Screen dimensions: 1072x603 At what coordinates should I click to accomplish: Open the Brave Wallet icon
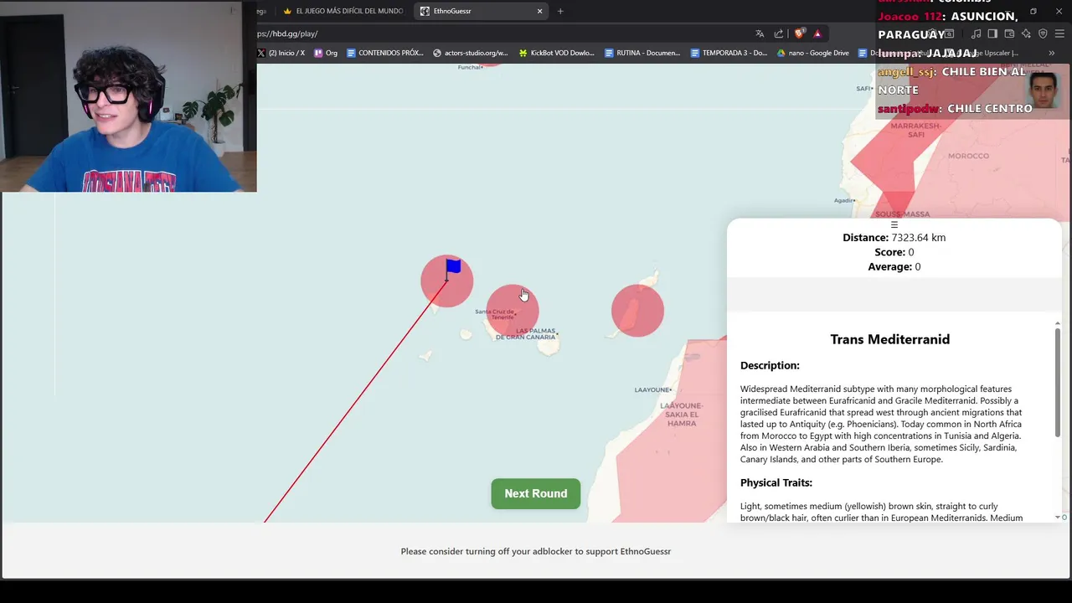[1009, 33]
